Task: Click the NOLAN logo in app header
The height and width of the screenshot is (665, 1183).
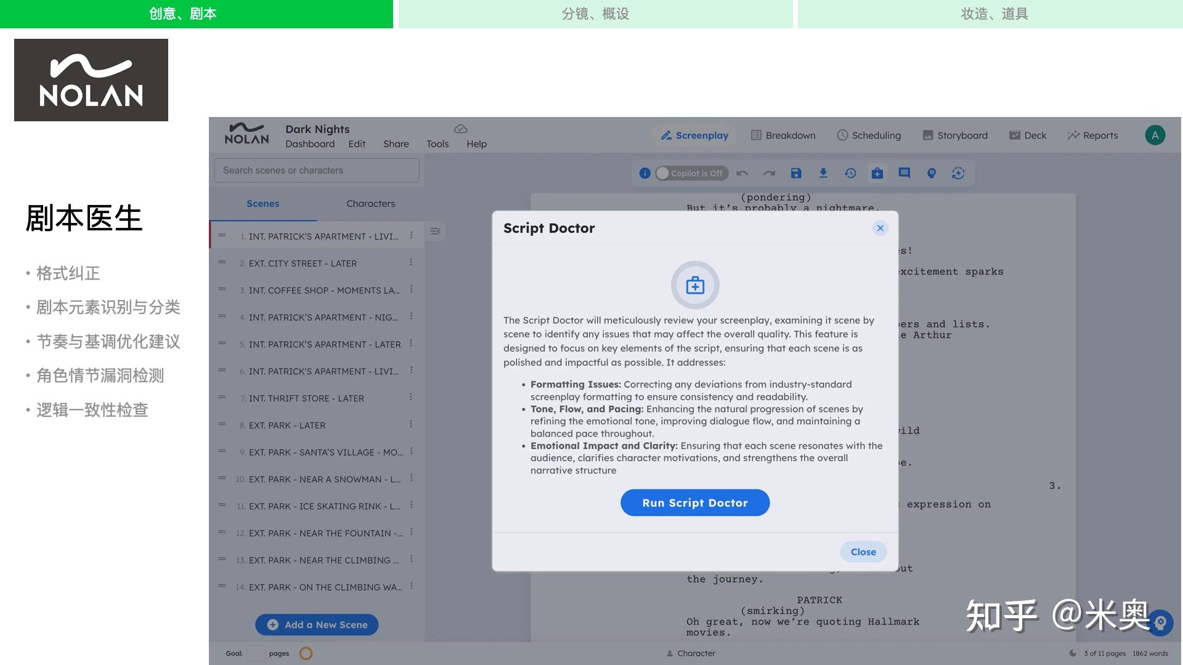Action: click(x=246, y=134)
